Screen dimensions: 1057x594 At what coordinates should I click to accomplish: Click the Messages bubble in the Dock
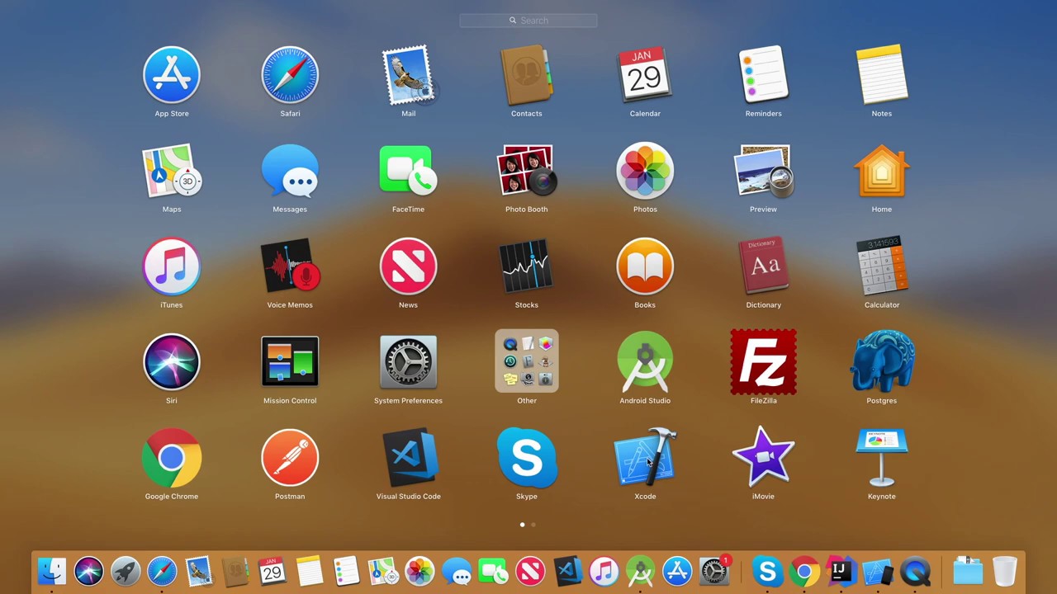point(456,571)
